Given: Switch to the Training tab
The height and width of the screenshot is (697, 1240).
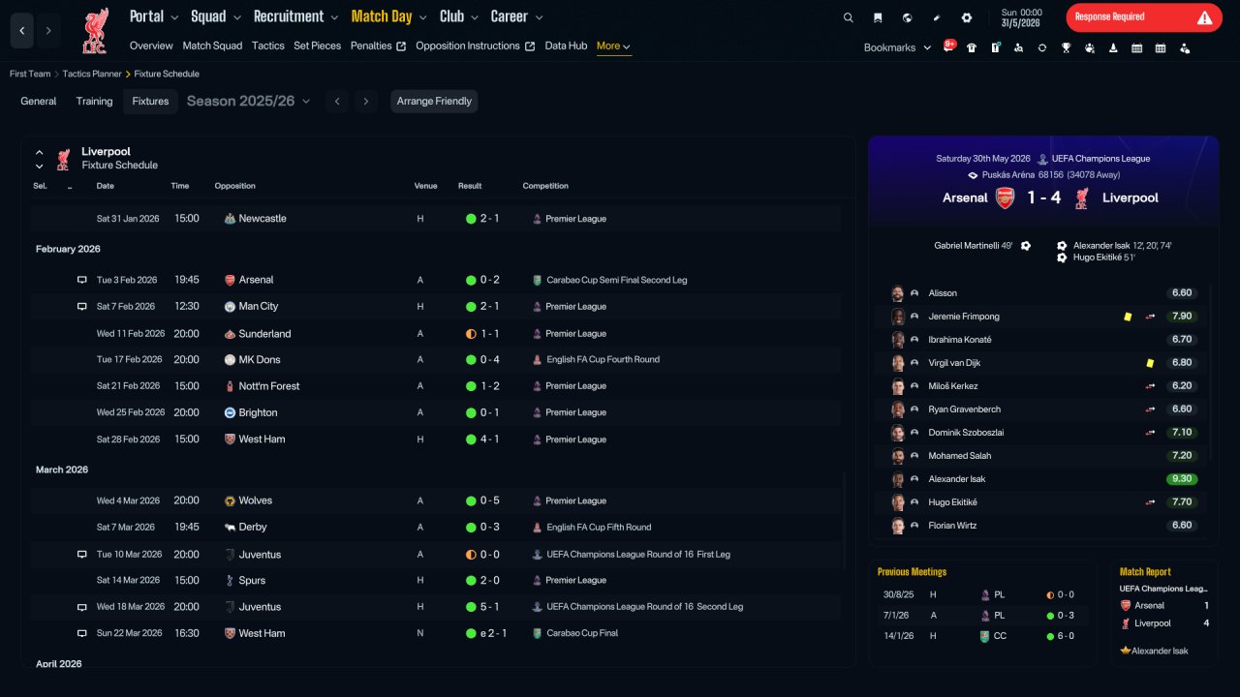Looking at the screenshot, I should tap(95, 102).
